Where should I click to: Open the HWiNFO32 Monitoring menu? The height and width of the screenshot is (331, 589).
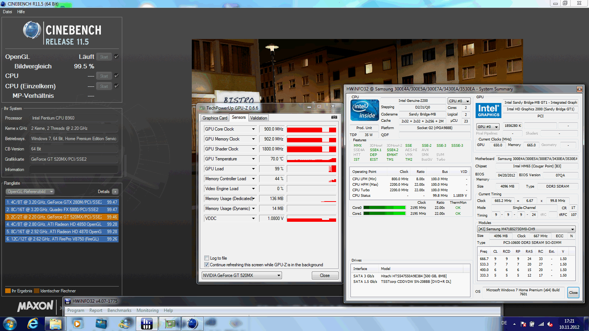(x=147, y=310)
